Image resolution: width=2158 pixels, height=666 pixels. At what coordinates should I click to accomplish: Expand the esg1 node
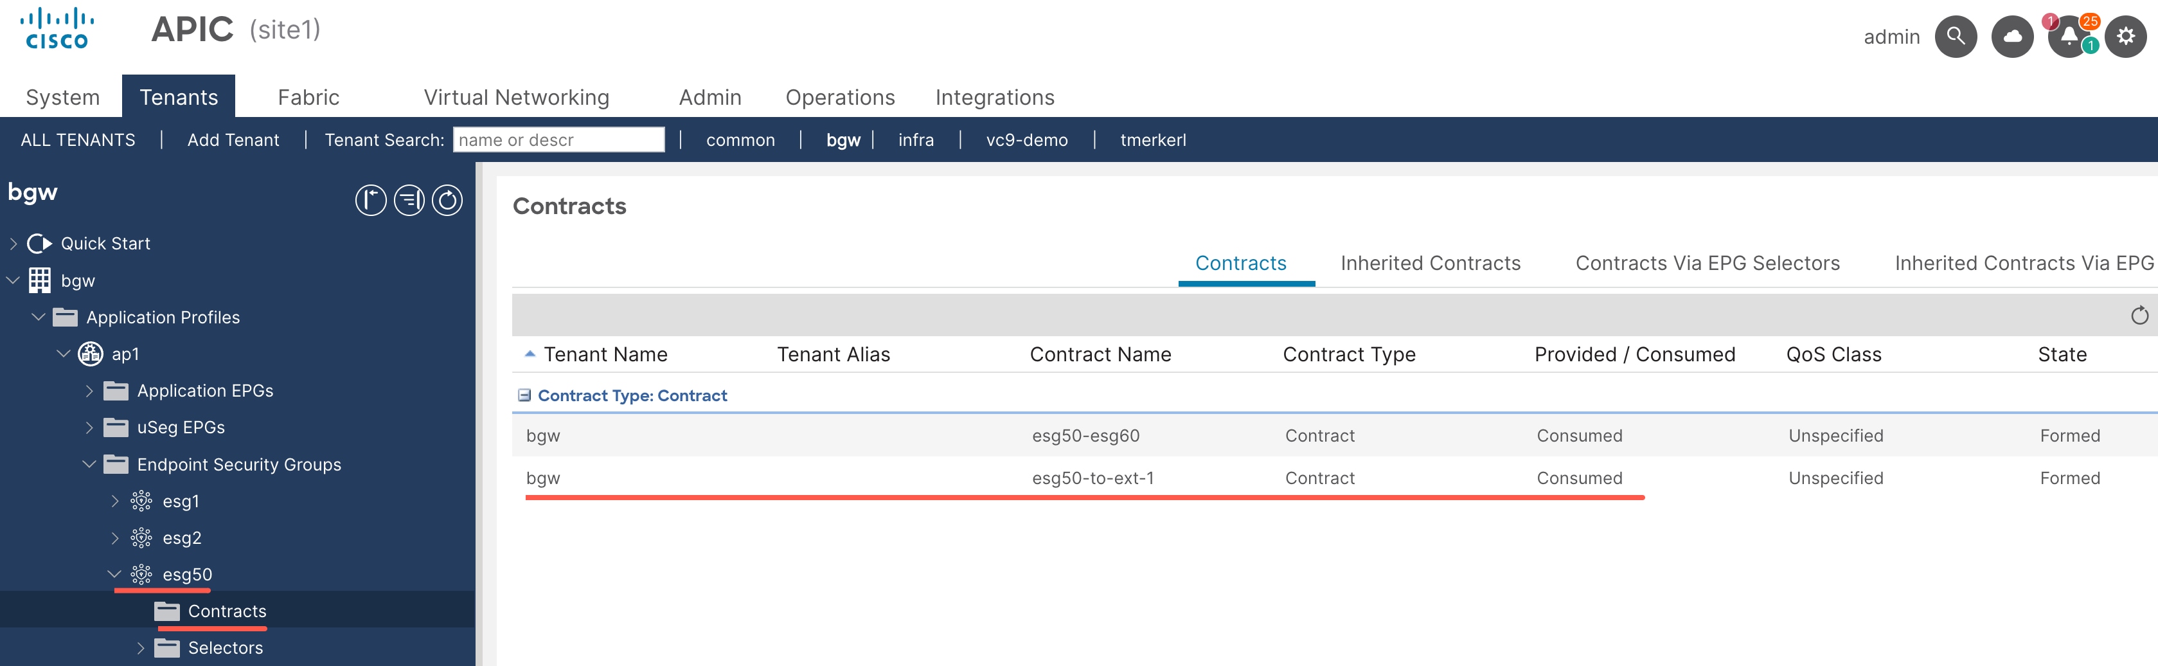(115, 501)
